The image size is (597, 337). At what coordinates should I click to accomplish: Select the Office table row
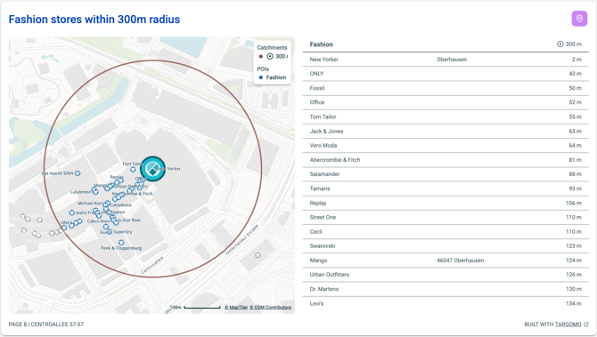pos(446,102)
